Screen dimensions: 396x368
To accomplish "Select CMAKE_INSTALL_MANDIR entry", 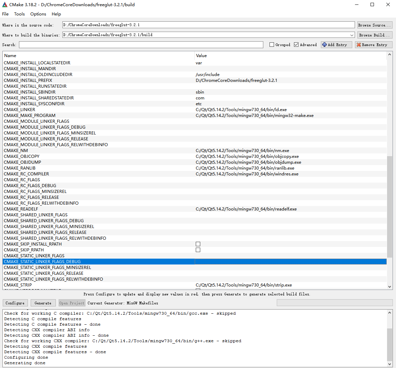I will pyautogui.click(x=194, y=68).
